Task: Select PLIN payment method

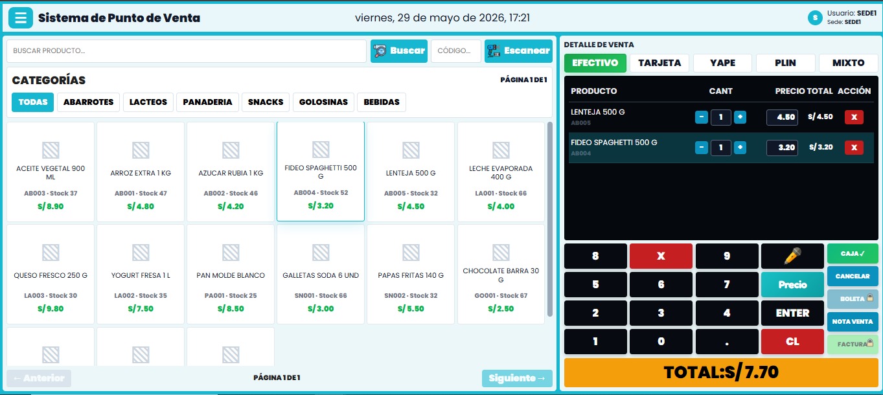Action: (785, 63)
